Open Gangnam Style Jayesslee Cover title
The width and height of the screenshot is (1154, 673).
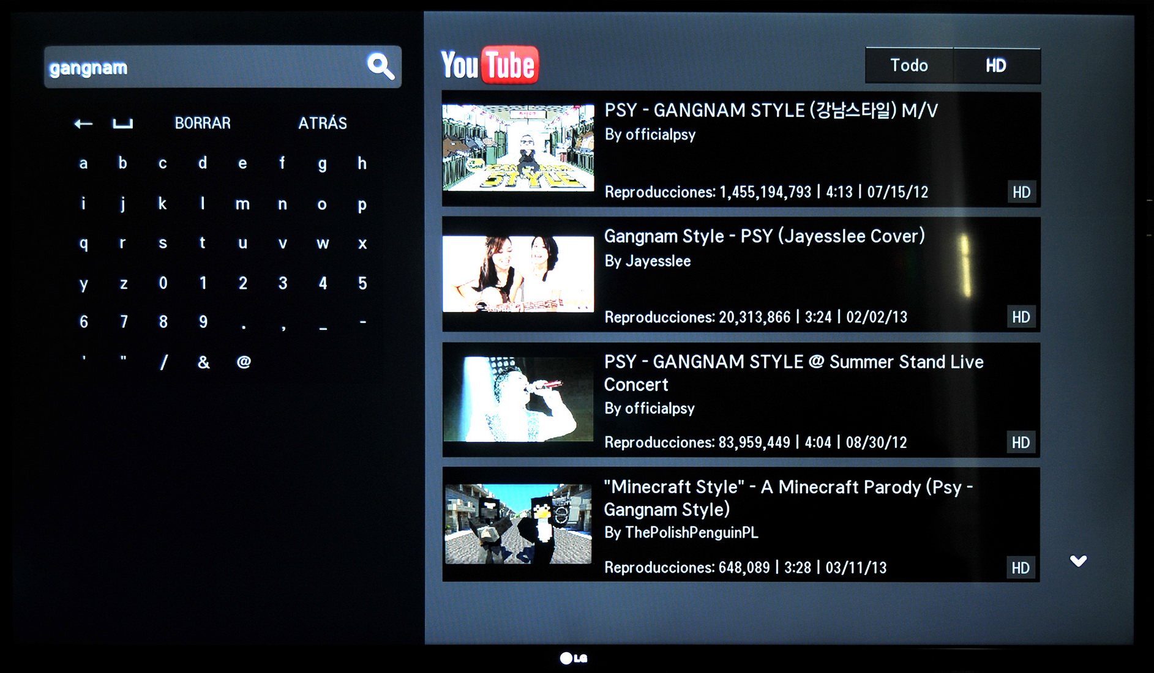[x=764, y=236]
